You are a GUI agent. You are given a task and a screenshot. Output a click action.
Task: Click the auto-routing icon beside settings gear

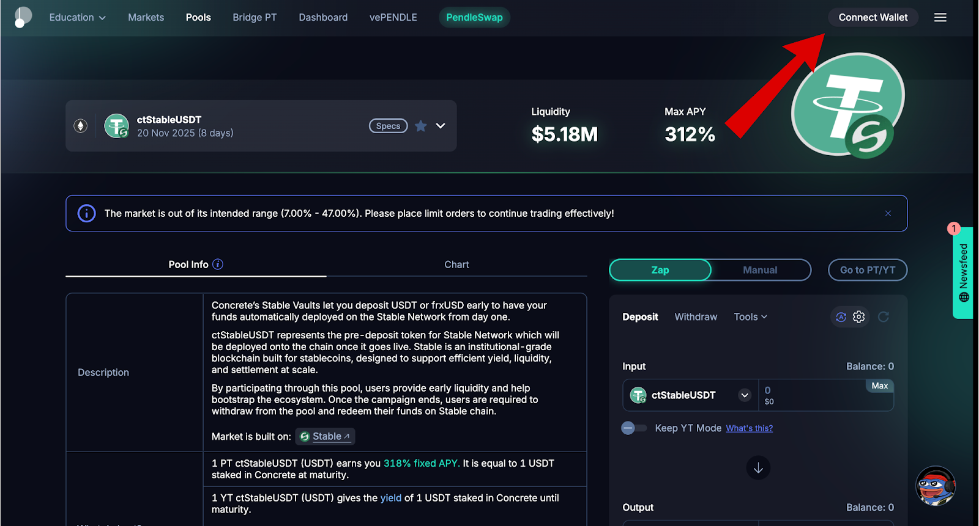click(x=841, y=316)
